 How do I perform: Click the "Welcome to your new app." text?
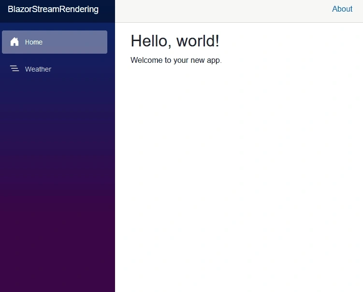click(x=176, y=60)
